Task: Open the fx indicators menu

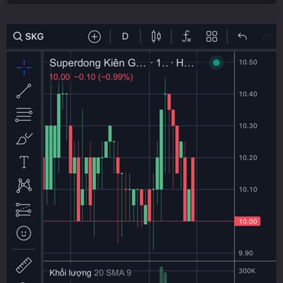Action: coord(186,36)
